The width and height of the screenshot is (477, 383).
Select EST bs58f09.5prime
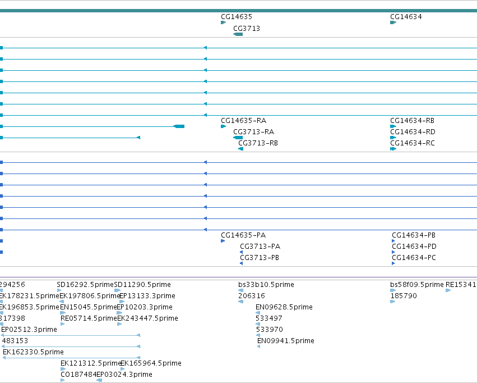(x=417, y=285)
